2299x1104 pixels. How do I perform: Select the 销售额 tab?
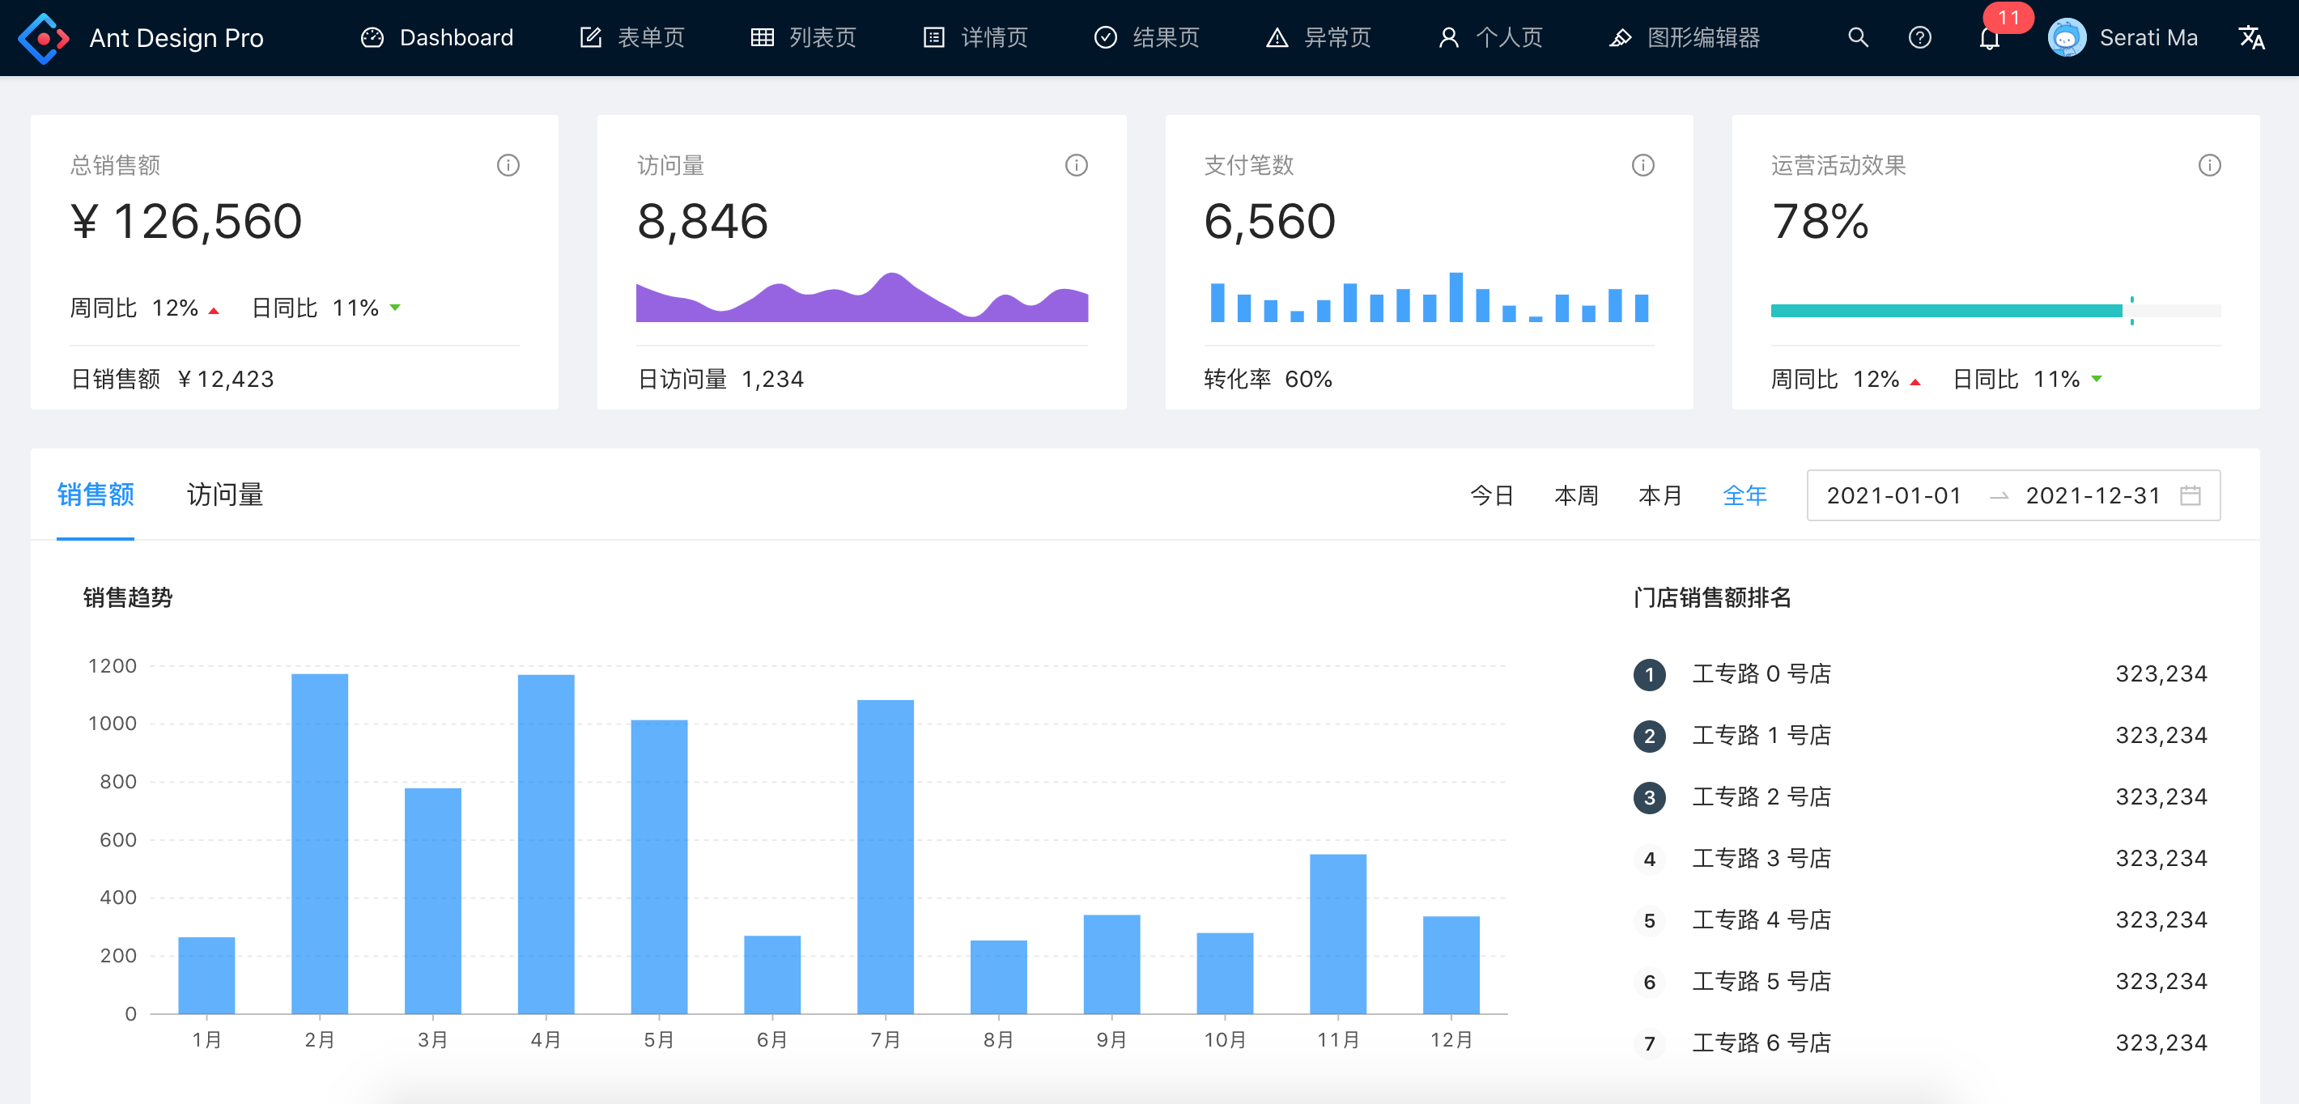coord(96,495)
